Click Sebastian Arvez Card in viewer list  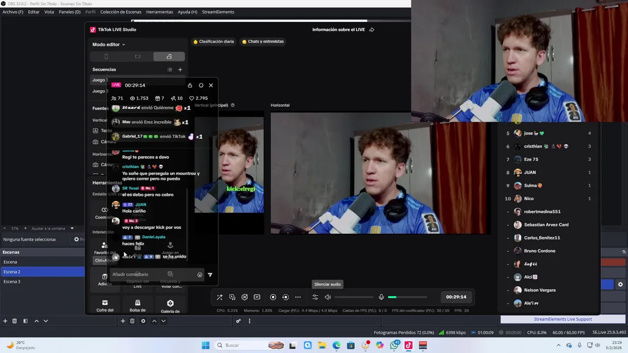[x=546, y=225]
